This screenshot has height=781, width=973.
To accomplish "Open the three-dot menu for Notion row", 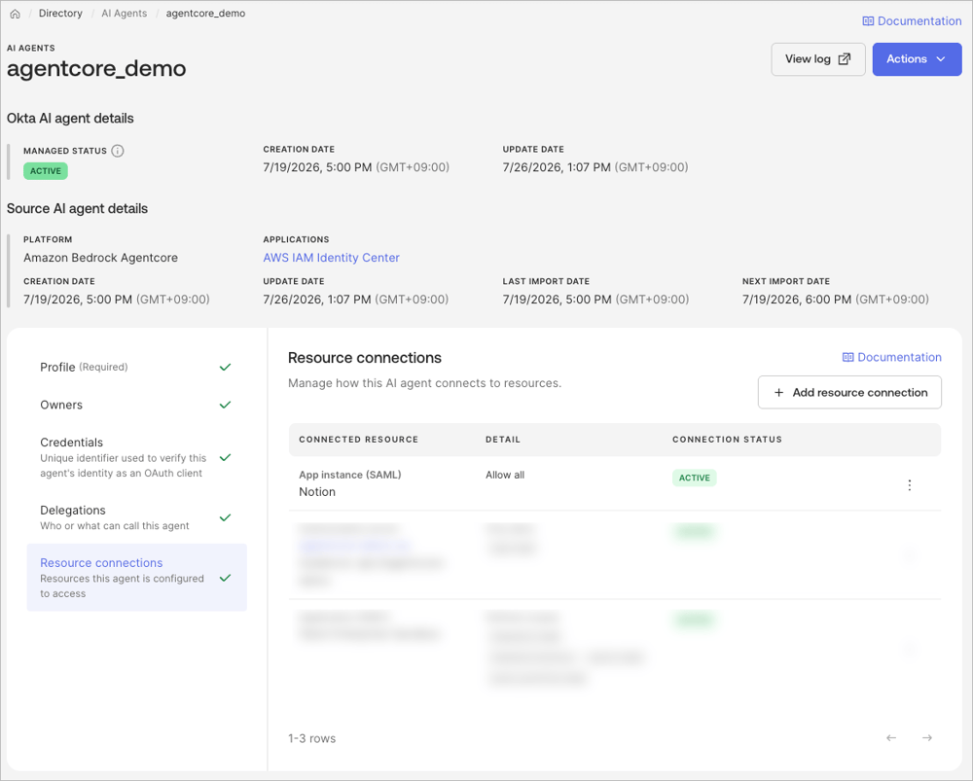I will coord(909,485).
